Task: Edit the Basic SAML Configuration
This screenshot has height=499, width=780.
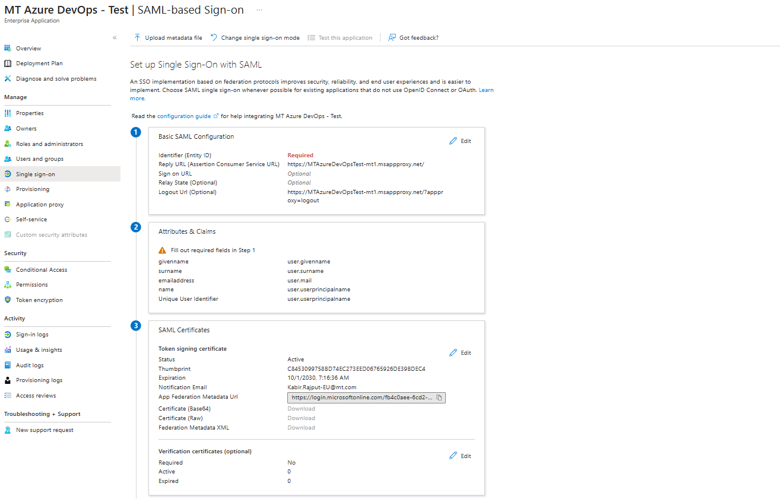Action: (x=460, y=141)
